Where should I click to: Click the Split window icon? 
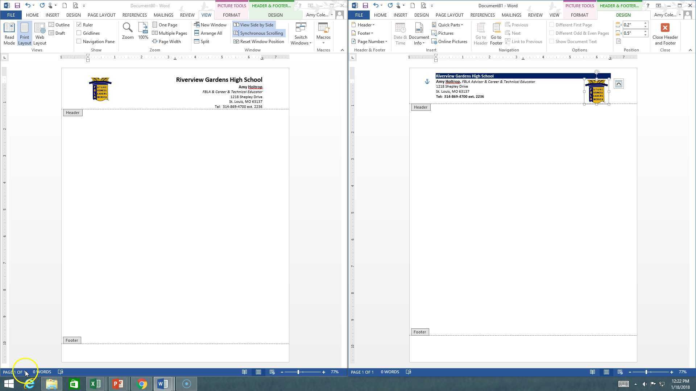pos(197,42)
